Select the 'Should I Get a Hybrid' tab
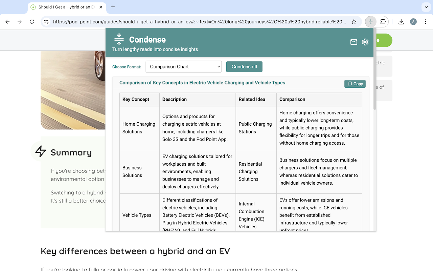 (x=67, y=7)
